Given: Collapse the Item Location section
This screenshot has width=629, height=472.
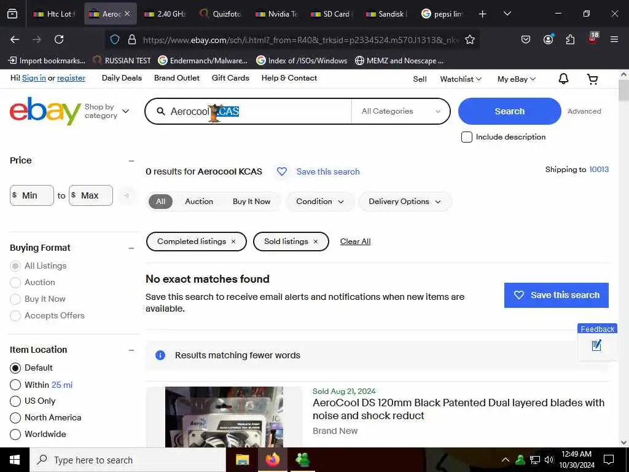Looking at the screenshot, I should click(131, 350).
